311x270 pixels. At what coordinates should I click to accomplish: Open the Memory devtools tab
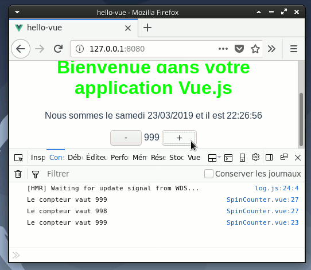[x=140, y=158]
